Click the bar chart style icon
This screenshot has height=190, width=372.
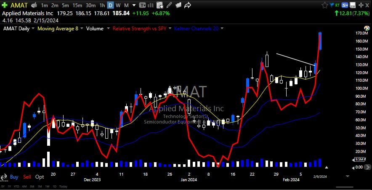coord(151,5)
